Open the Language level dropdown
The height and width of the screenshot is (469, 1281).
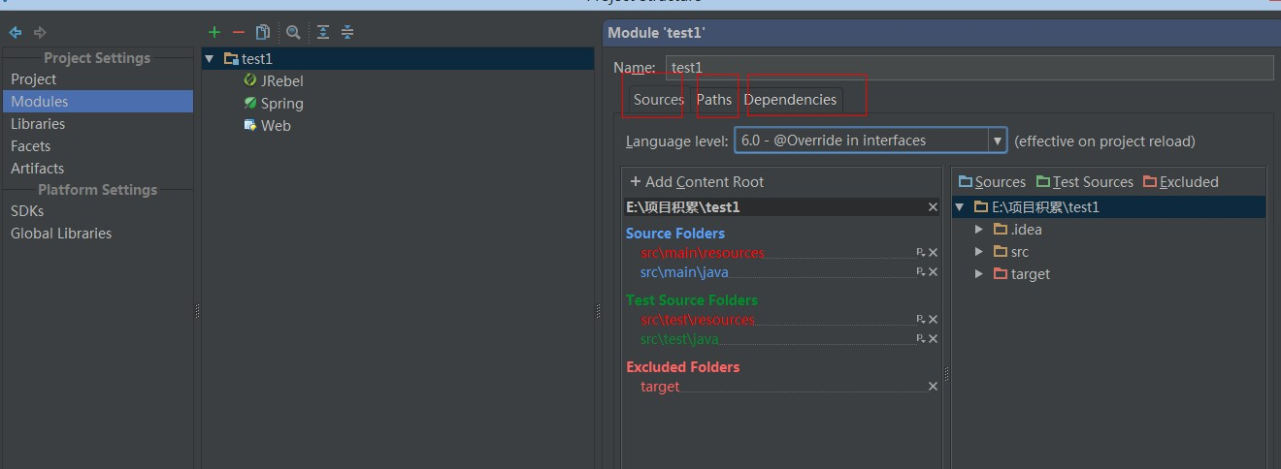[997, 141]
